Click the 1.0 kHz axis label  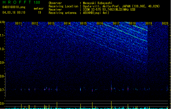click(x=2, y=49)
